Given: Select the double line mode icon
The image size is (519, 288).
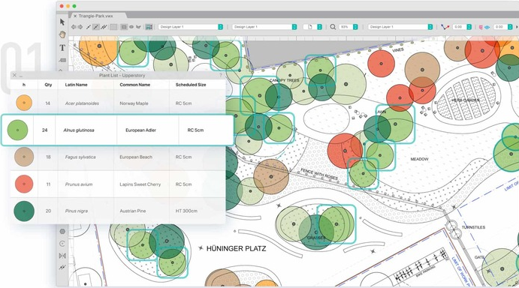Looking at the screenshot, I should click(x=104, y=27).
